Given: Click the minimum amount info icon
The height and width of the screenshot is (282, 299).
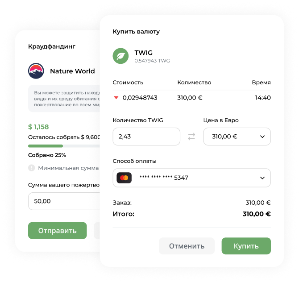Looking at the screenshot, I should pos(32,168).
